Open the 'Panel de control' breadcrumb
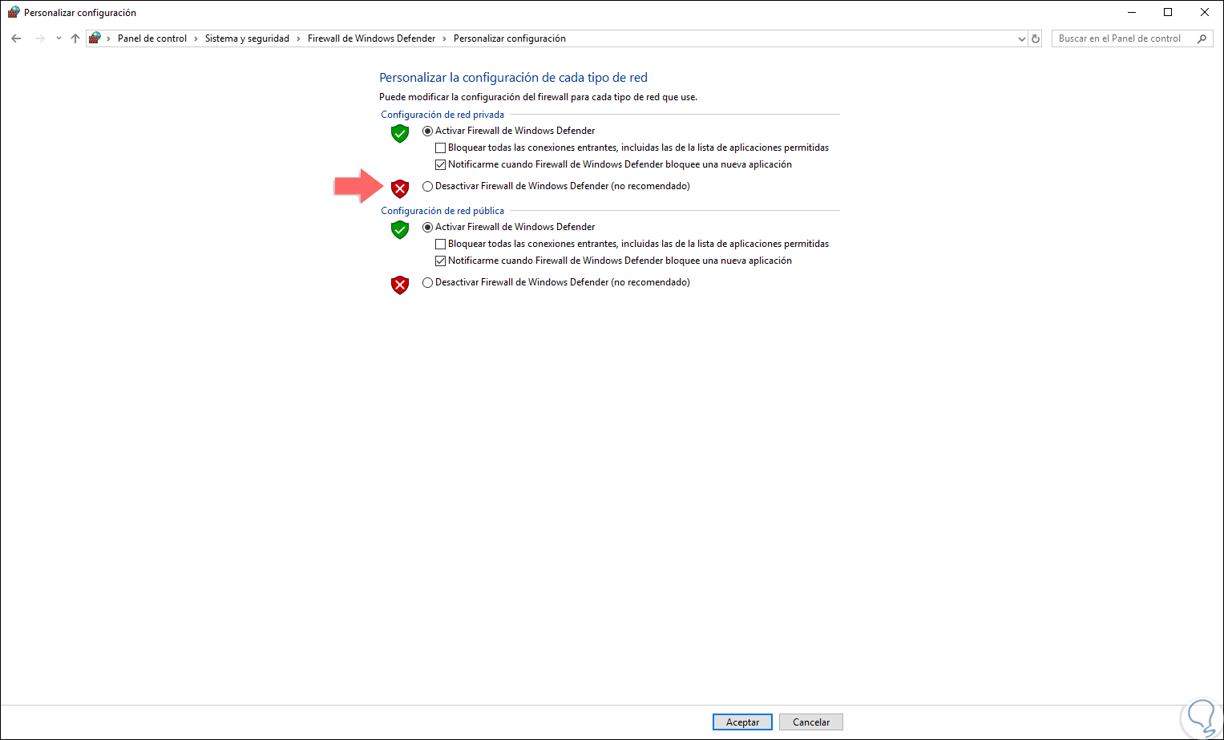The height and width of the screenshot is (740, 1224). pos(152,38)
